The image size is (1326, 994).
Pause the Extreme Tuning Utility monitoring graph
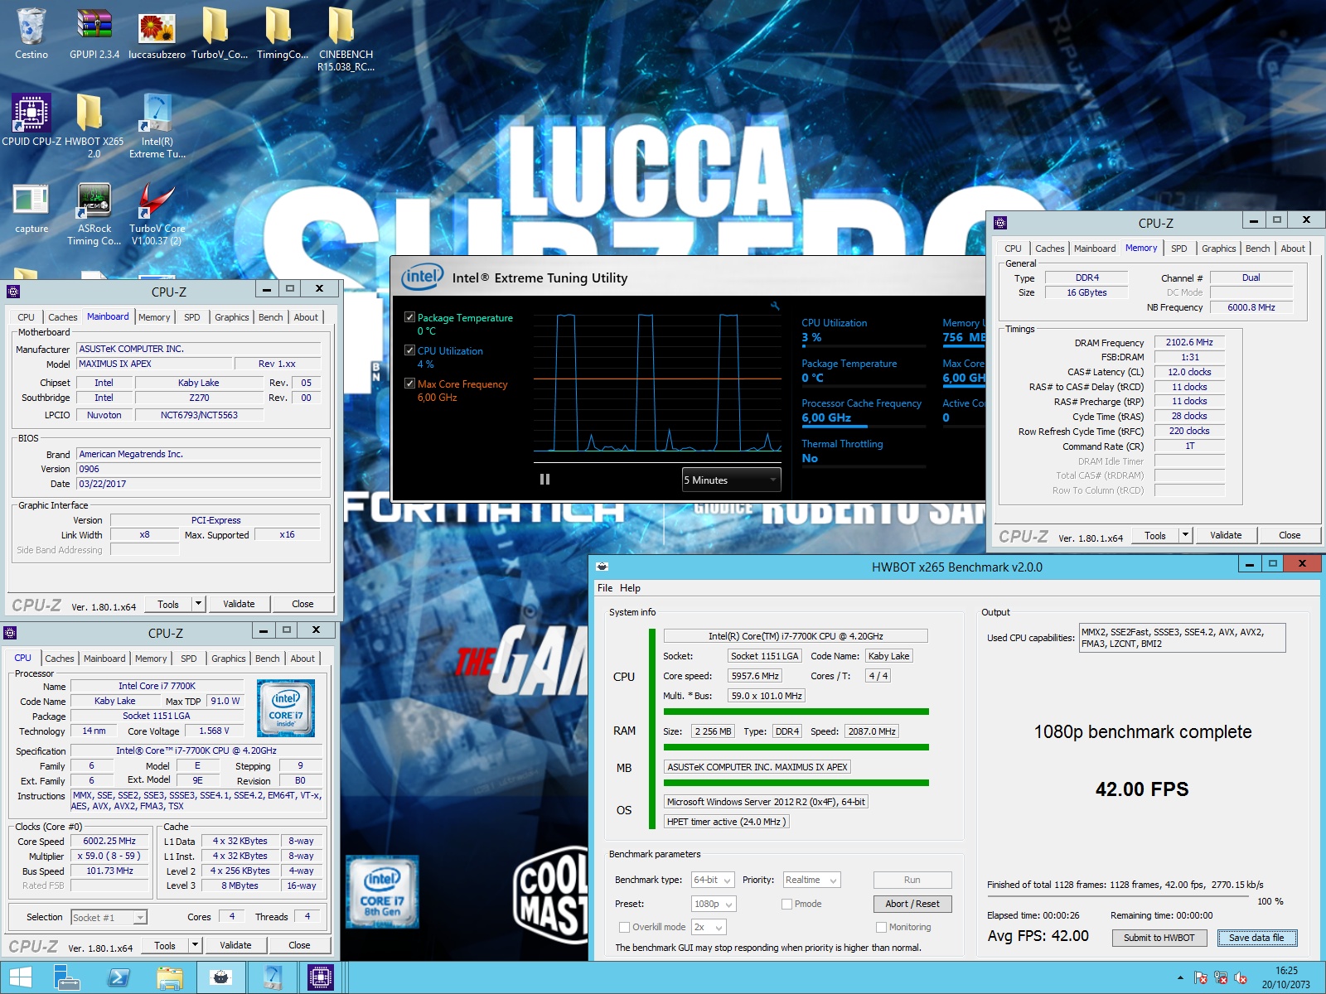[x=544, y=479]
